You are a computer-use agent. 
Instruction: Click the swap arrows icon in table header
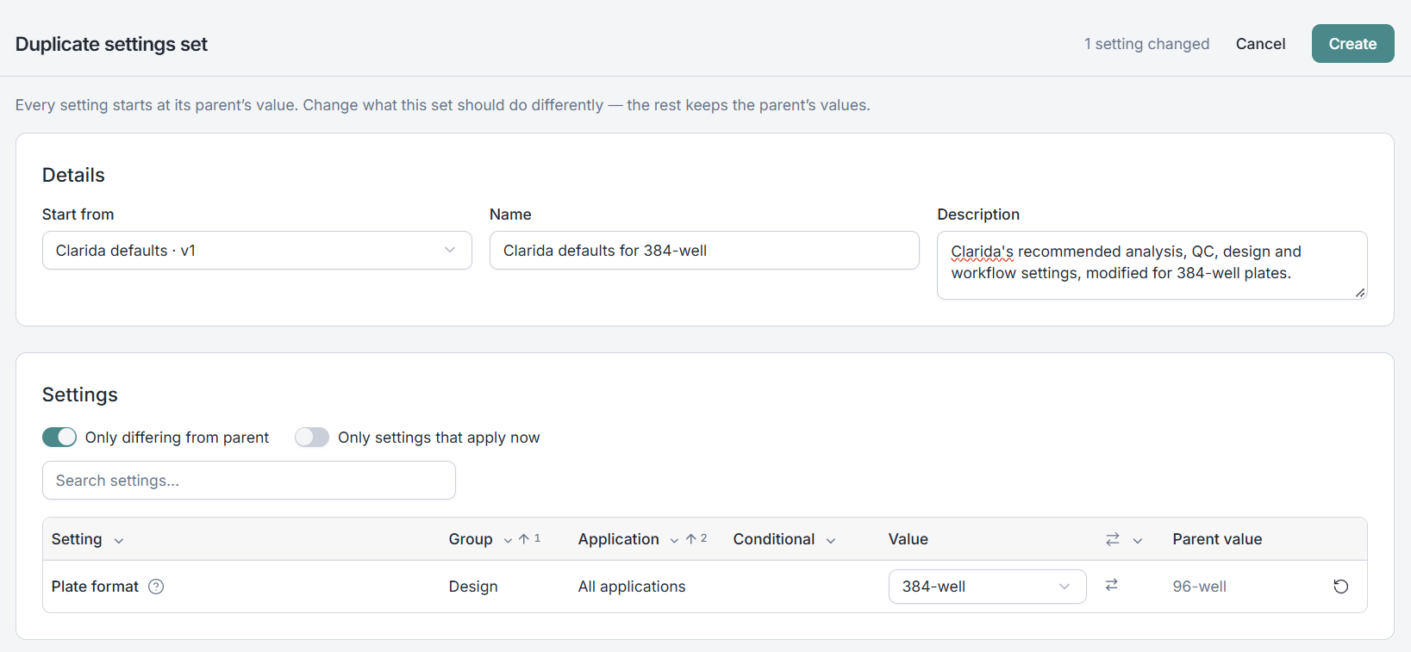coord(1113,539)
